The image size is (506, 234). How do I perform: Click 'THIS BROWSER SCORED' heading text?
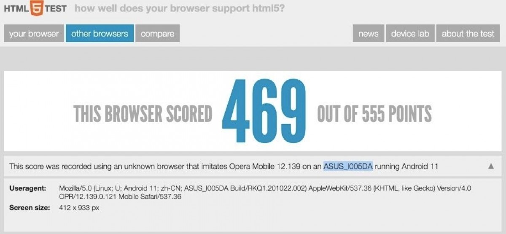pyautogui.click(x=143, y=113)
